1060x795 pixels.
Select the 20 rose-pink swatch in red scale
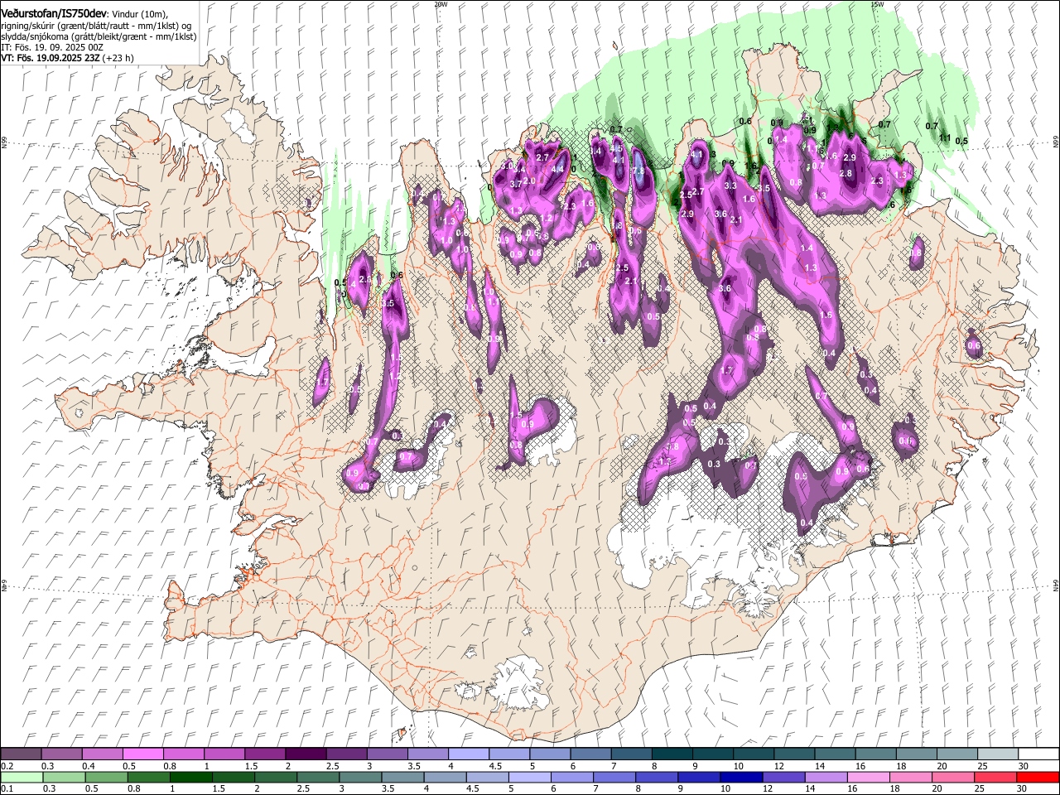click(954, 777)
